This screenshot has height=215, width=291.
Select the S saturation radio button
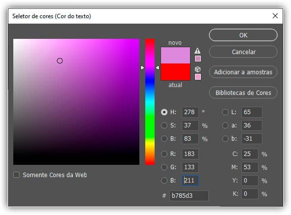pos(164,125)
